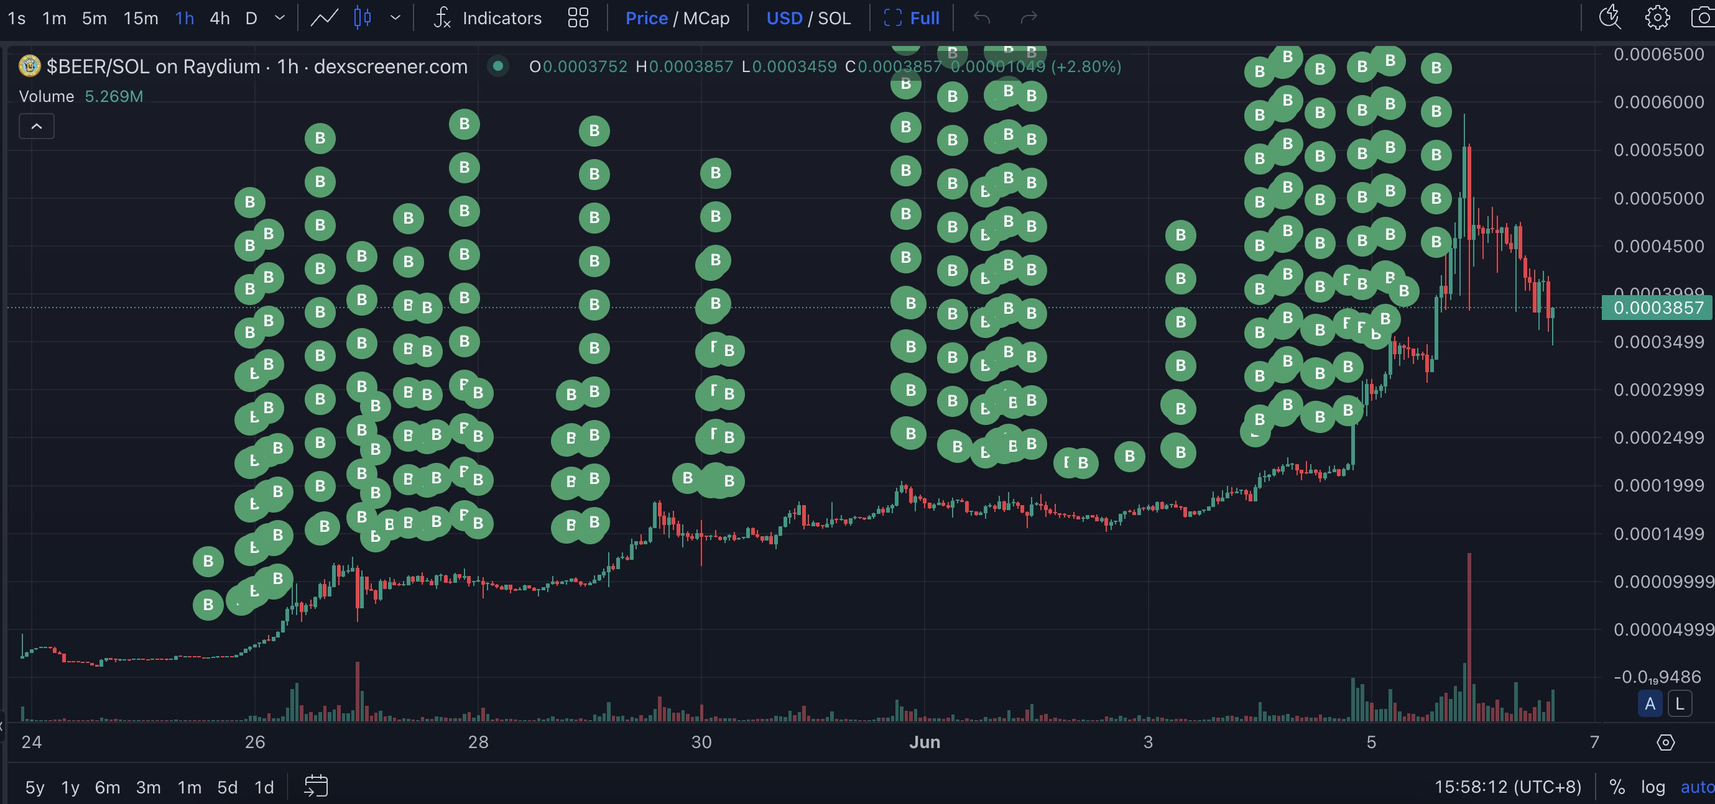Open the go-to-date calendar icon
1715x804 pixels.
[317, 786]
